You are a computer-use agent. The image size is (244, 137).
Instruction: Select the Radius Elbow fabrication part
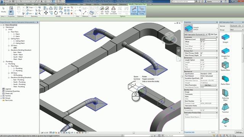click(225, 80)
